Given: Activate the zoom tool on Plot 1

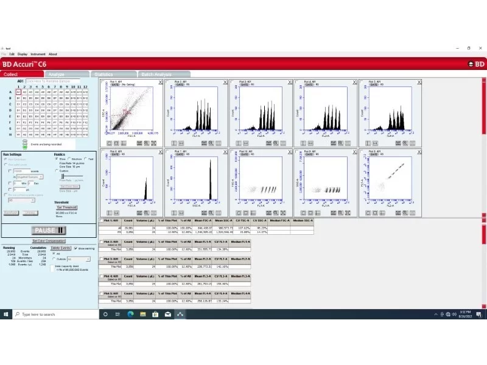Looking at the screenshot, I should point(147,143).
